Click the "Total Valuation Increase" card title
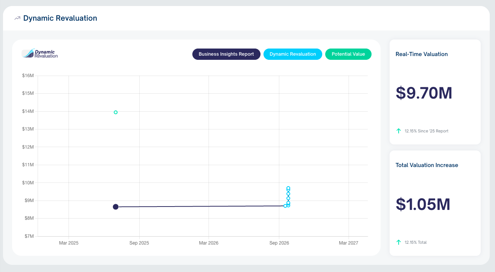 (427, 165)
